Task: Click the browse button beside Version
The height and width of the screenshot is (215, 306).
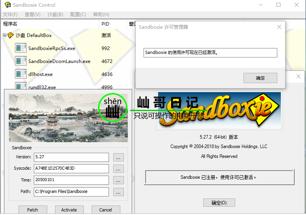Action: point(118,158)
